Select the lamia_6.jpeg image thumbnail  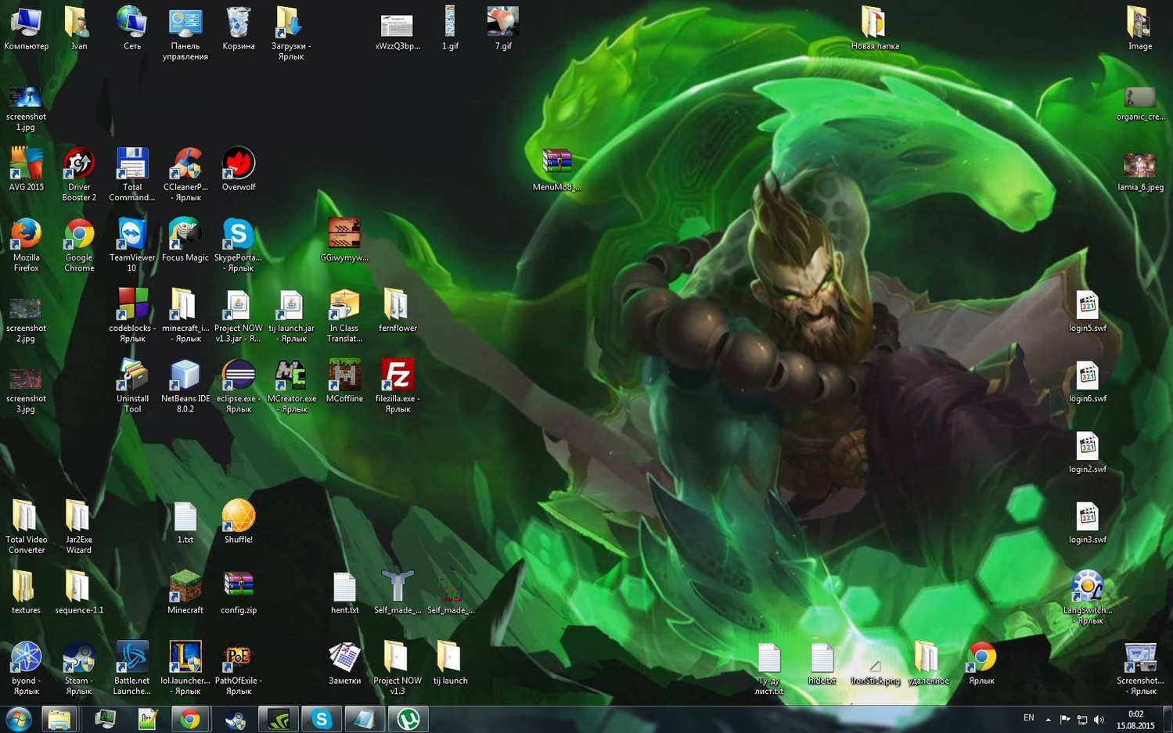coord(1139,166)
